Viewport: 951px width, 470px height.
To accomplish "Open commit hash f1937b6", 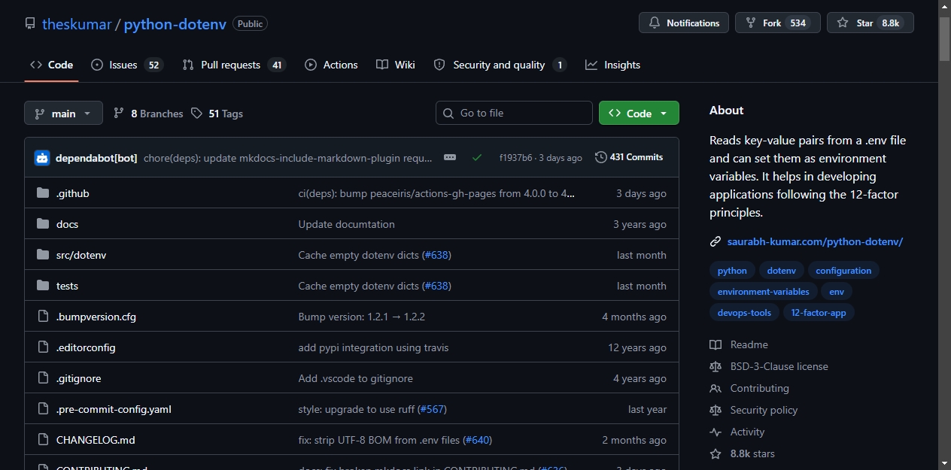I will [x=515, y=158].
